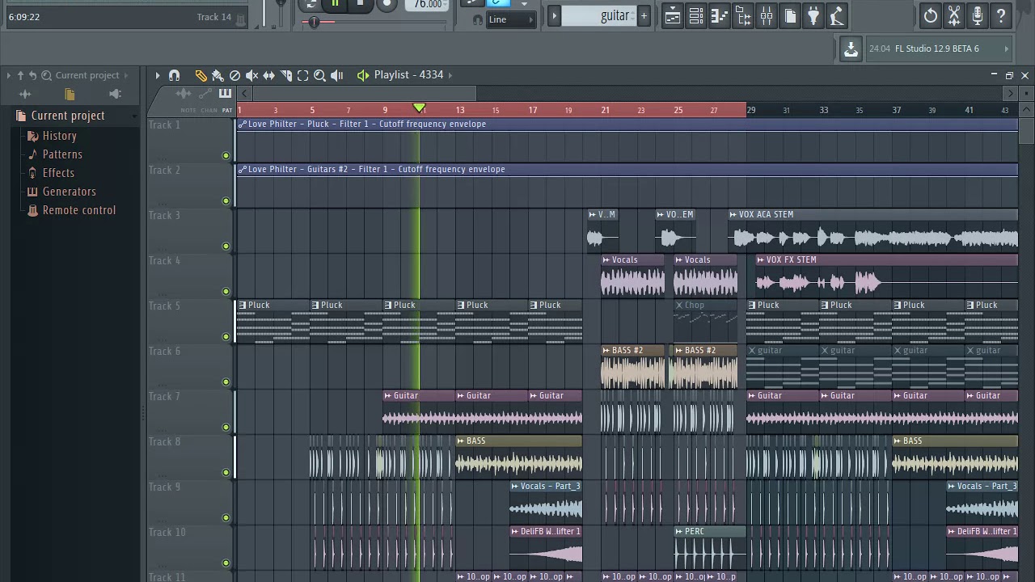This screenshot has width=1035, height=582.
Task: Mute Track 3 with its green light
Action: pos(226,247)
